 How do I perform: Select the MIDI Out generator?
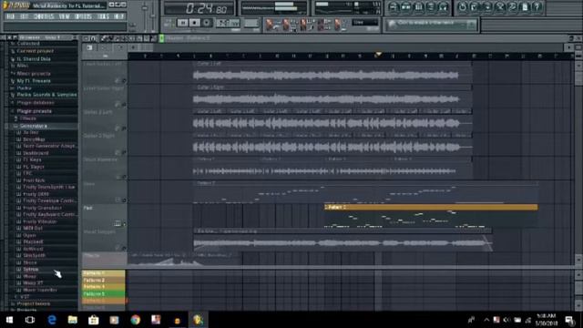click(33, 229)
